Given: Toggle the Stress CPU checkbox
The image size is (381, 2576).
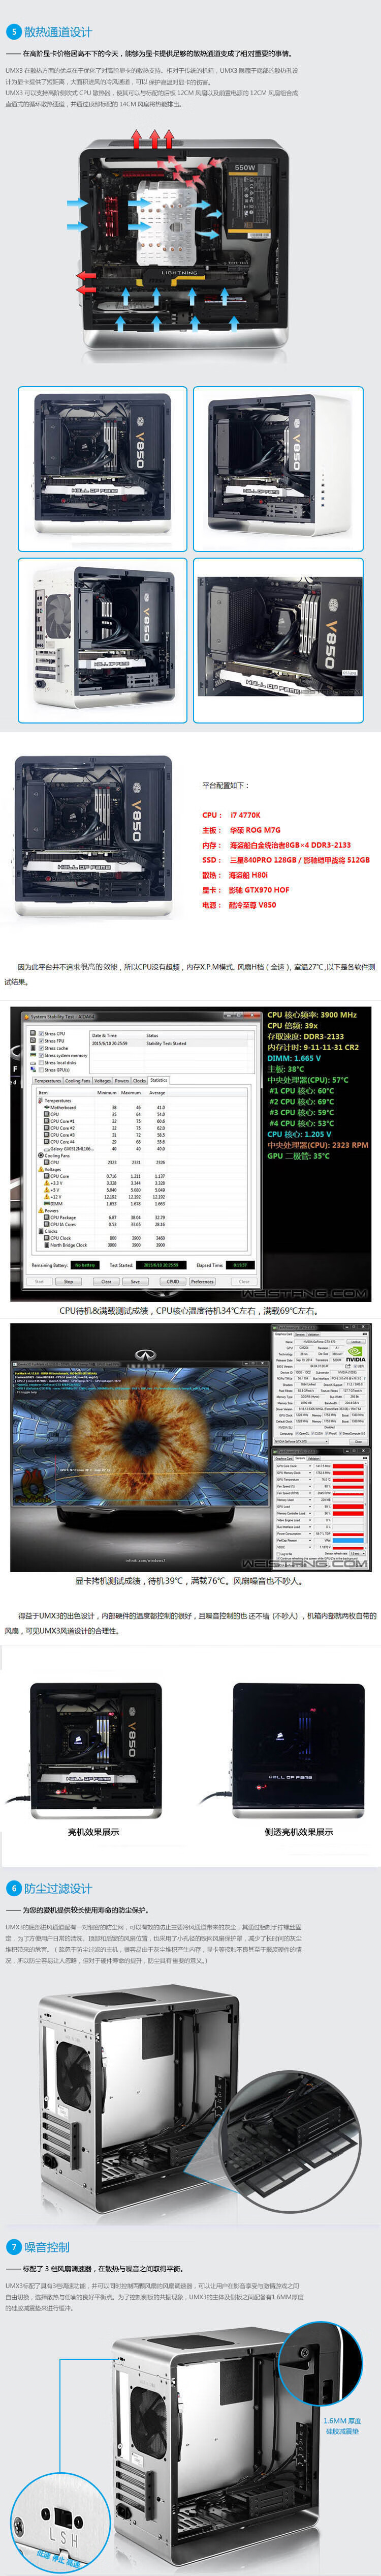Looking at the screenshot, I should pyautogui.click(x=41, y=1033).
